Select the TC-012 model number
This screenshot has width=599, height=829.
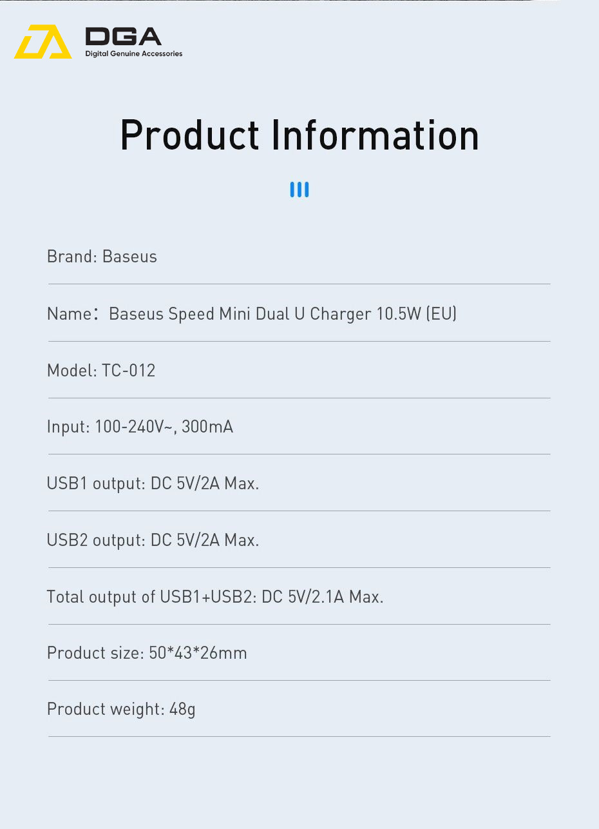click(129, 371)
